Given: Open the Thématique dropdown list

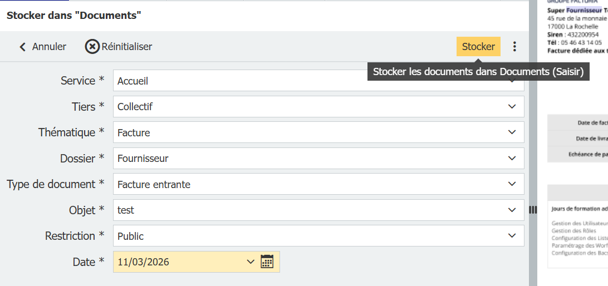Looking at the screenshot, I should click(x=512, y=132).
